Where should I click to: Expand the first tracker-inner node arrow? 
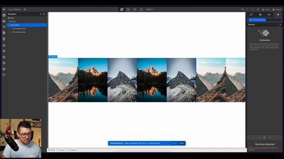point(12,29)
